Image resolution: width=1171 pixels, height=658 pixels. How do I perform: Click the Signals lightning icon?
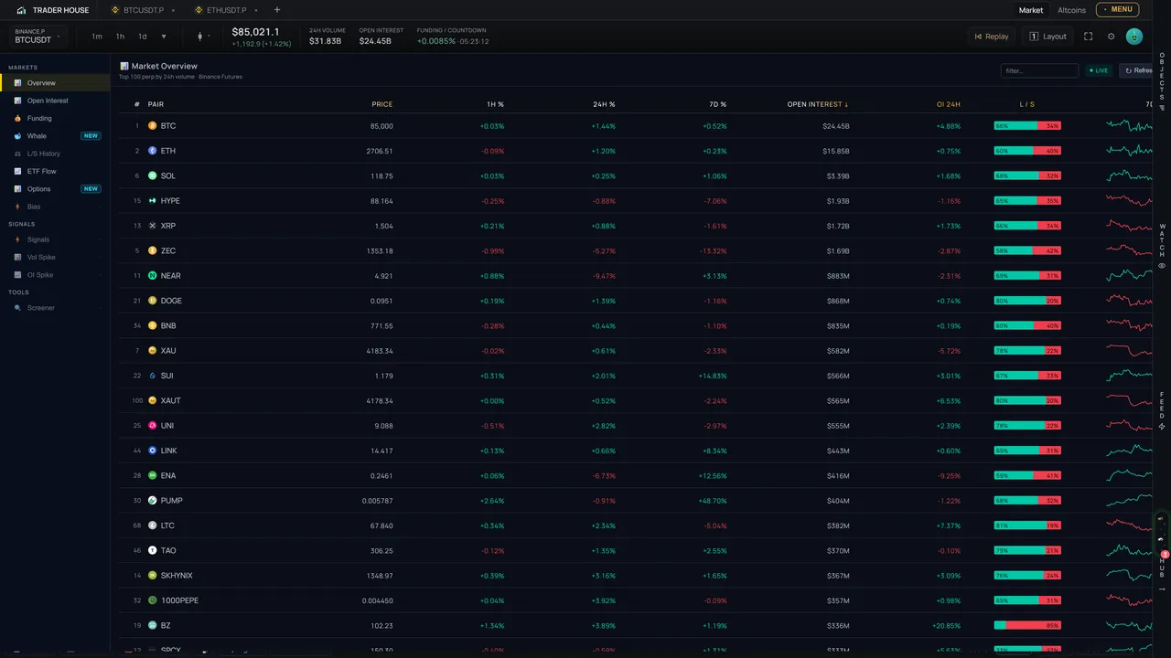pyautogui.click(x=17, y=239)
